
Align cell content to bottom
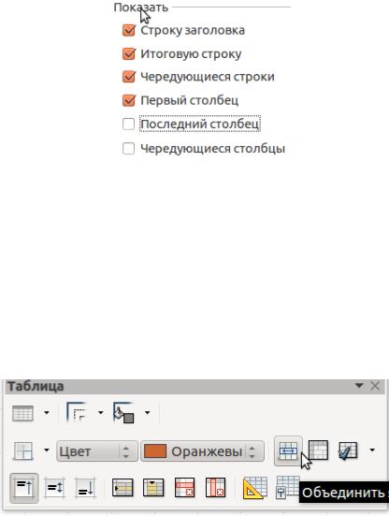coord(85,487)
